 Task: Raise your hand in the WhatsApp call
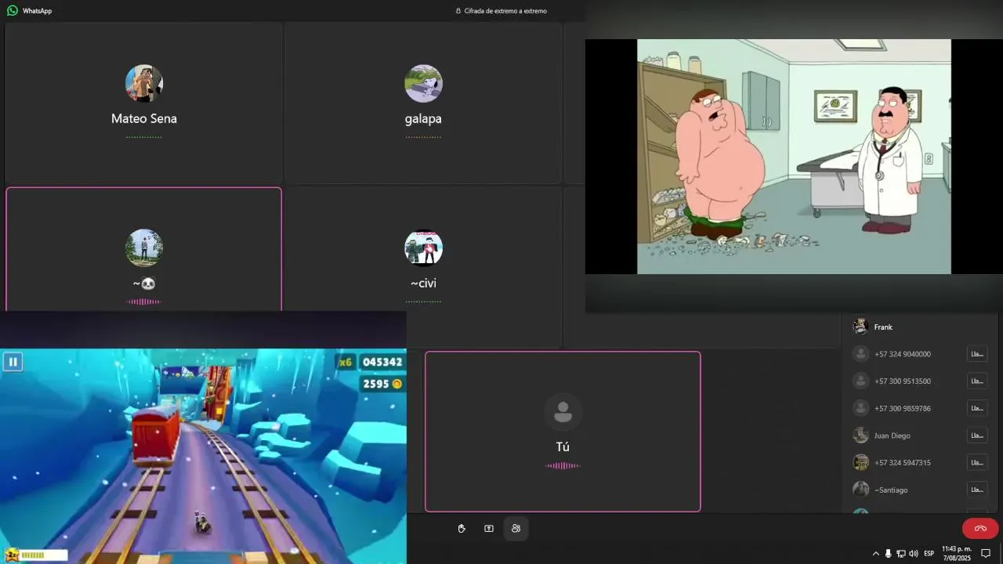[462, 529]
